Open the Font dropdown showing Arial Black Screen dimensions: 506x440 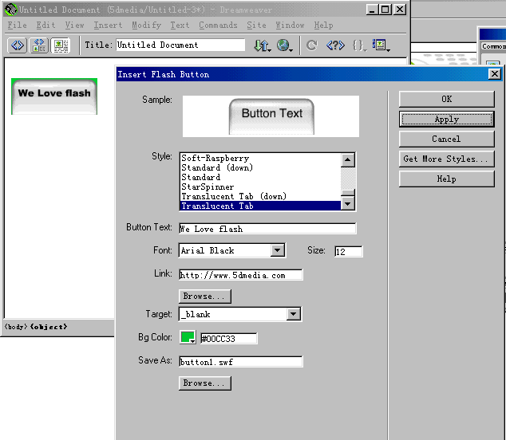point(278,250)
